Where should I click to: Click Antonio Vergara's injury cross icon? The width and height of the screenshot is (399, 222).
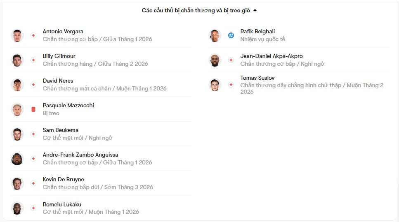pos(33,35)
